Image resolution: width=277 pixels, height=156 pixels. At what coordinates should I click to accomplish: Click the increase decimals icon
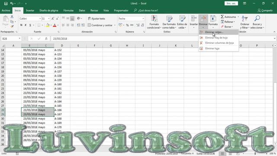138,25
